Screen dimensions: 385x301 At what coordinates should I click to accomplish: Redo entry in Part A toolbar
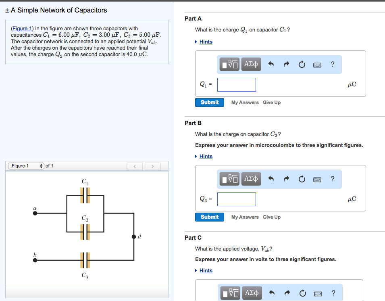click(x=286, y=65)
